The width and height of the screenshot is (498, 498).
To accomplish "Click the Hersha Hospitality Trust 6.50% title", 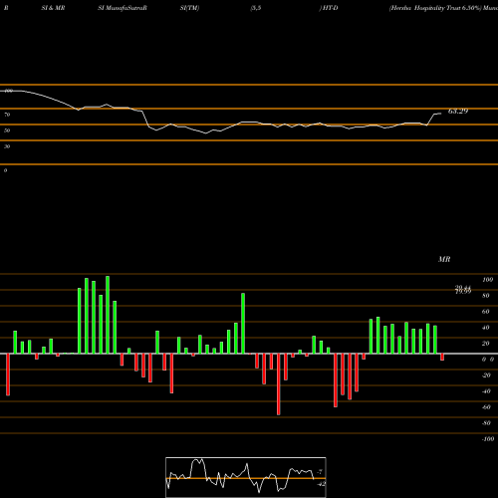I will point(436,8).
